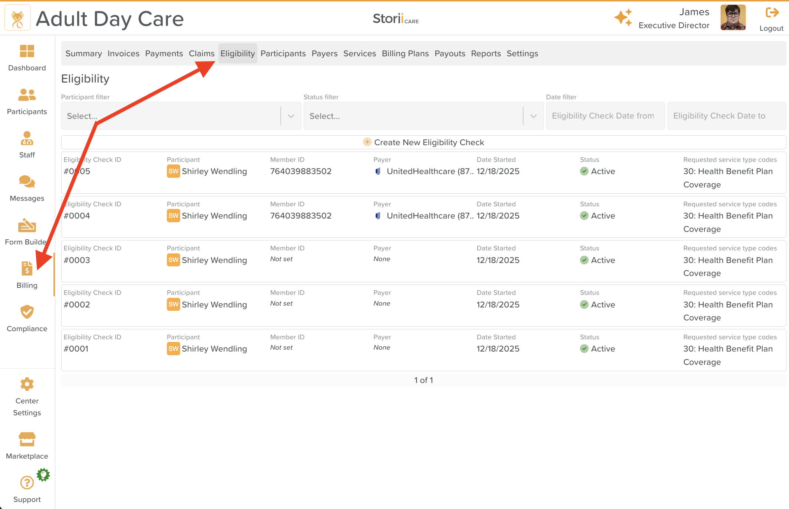Open the Marketplace store icon

tap(27, 440)
